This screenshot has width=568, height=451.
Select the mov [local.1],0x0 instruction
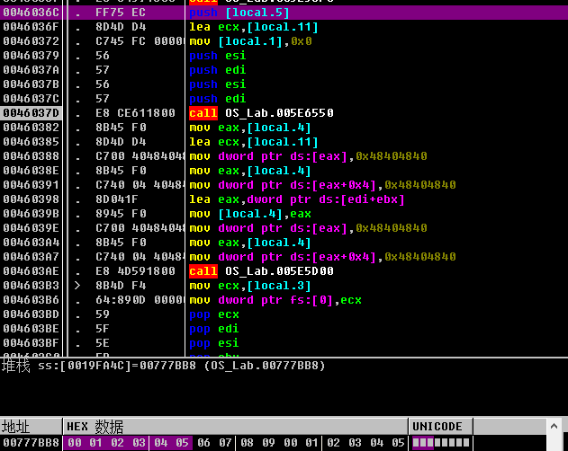pos(250,41)
